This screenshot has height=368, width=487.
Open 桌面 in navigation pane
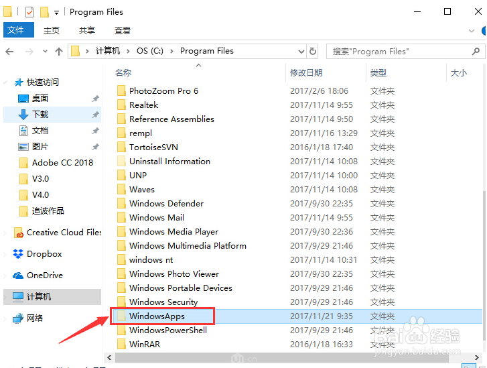click(40, 99)
